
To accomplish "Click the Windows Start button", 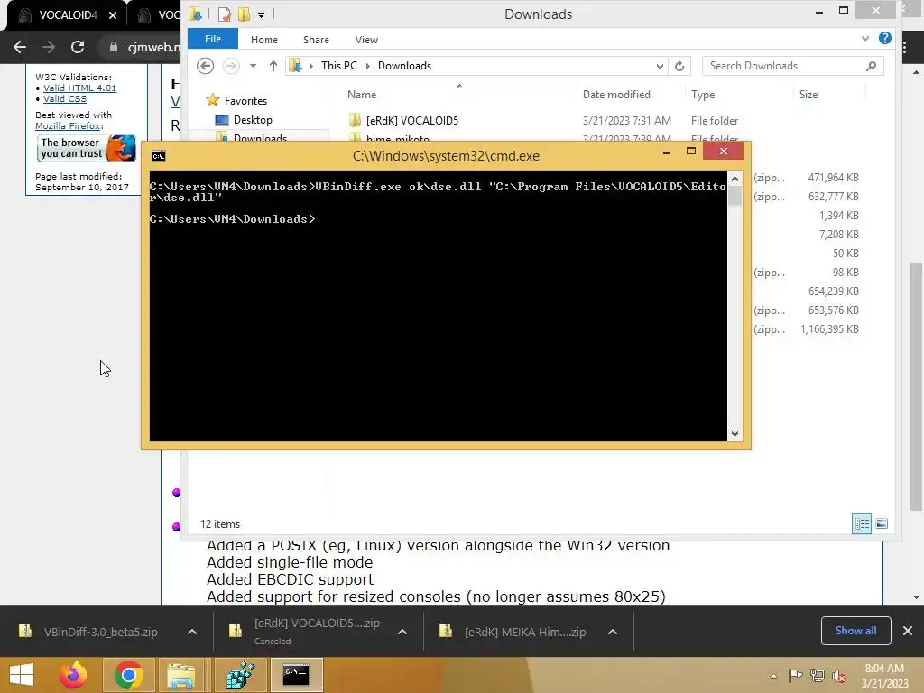I will point(22,675).
